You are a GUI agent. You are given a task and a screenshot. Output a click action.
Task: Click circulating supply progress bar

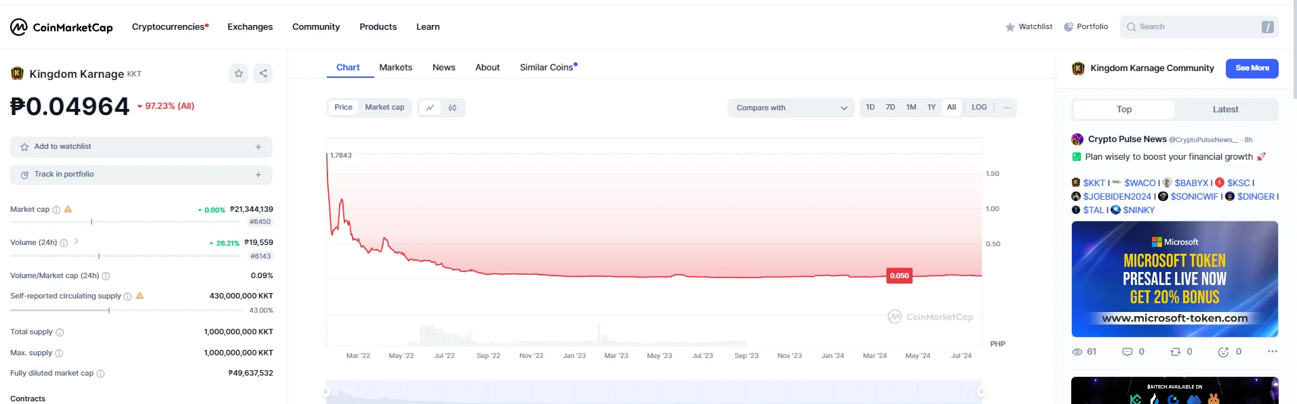click(126, 311)
